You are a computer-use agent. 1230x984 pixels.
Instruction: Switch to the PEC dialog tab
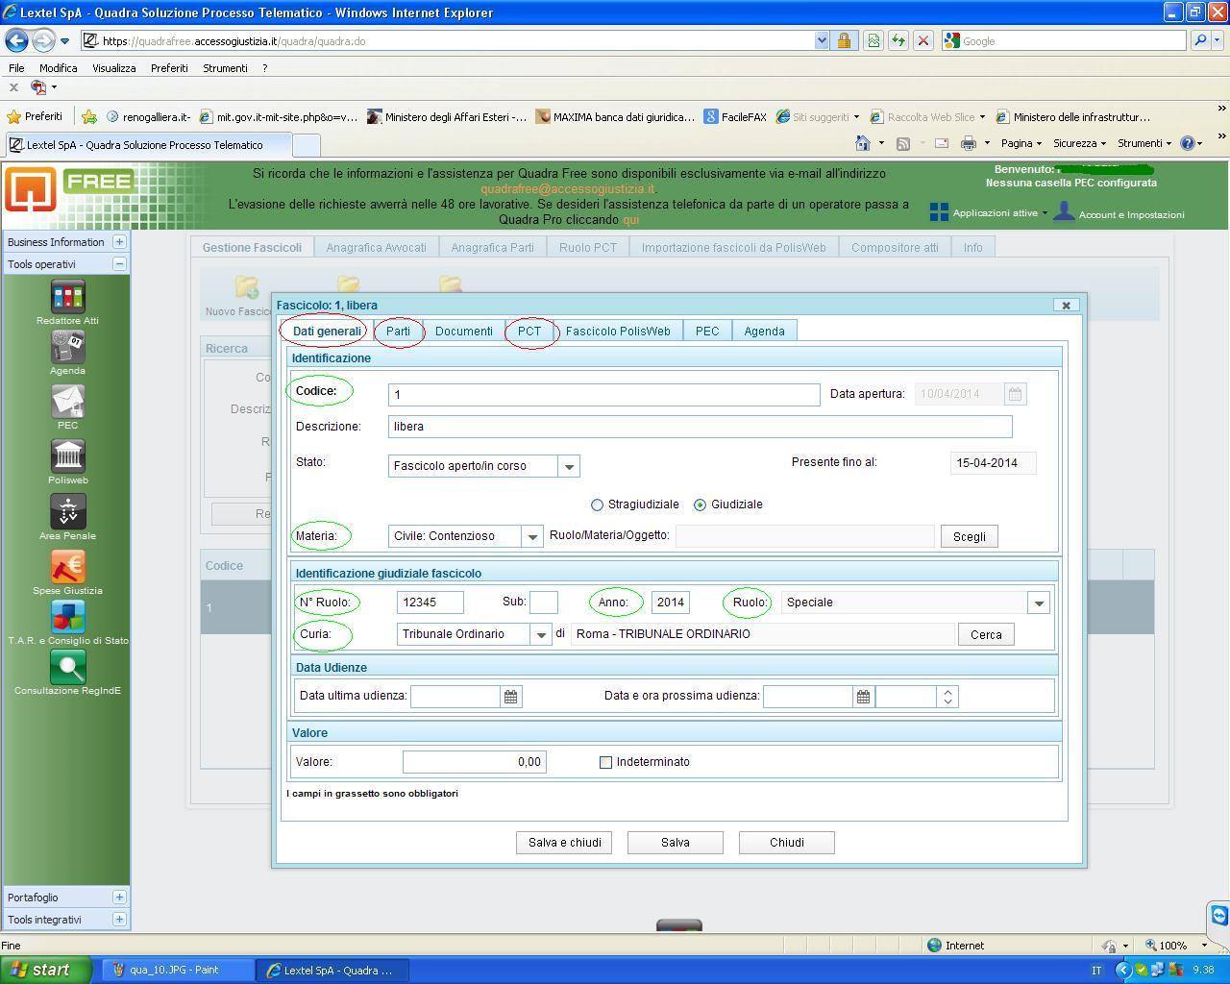[x=707, y=331]
